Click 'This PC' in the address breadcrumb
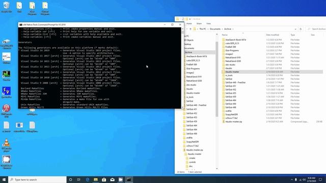The image size is (326, 183). click(x=203, y=29)
